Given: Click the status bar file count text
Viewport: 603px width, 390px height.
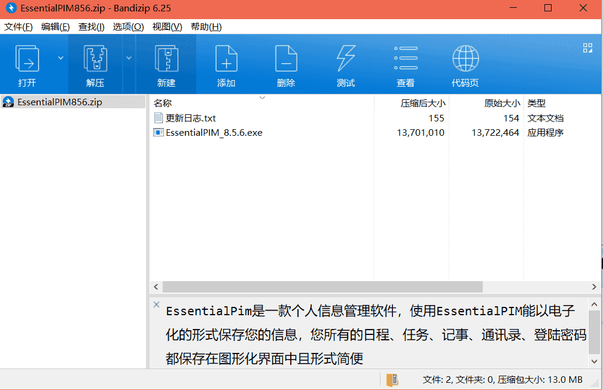Looking at the screenshot, I should (x=502, y=380).
